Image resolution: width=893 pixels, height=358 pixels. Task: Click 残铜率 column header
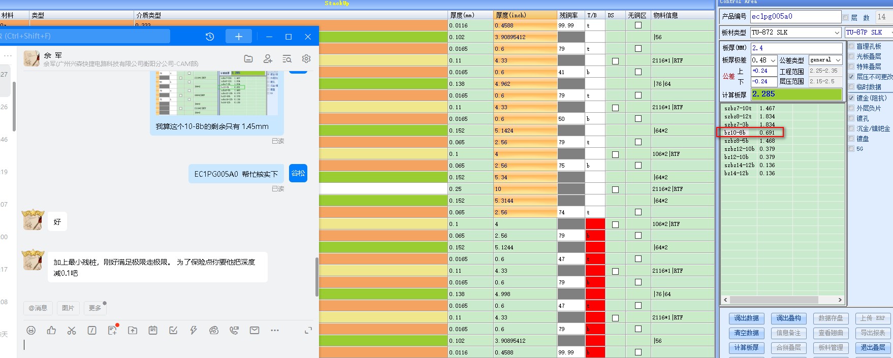(x=571, y=15)
